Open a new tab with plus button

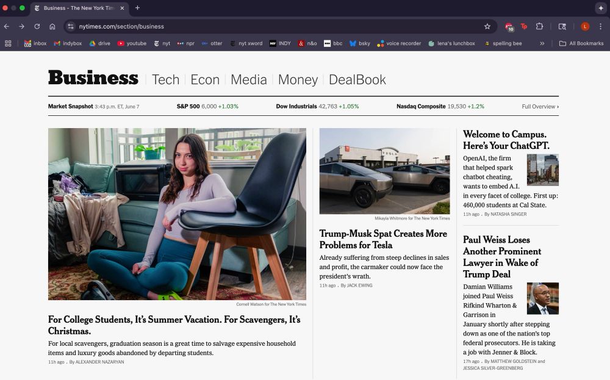coord(137,8)
